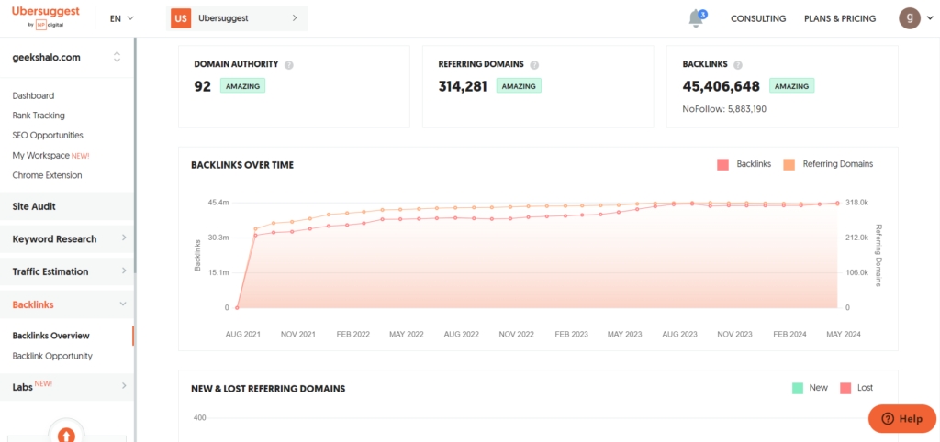Viewport: 940px width, 442px height.
Task: Click the orange upgrade arrow icon in sidebar
Action: pyautogui.click(x=66, y=435)
